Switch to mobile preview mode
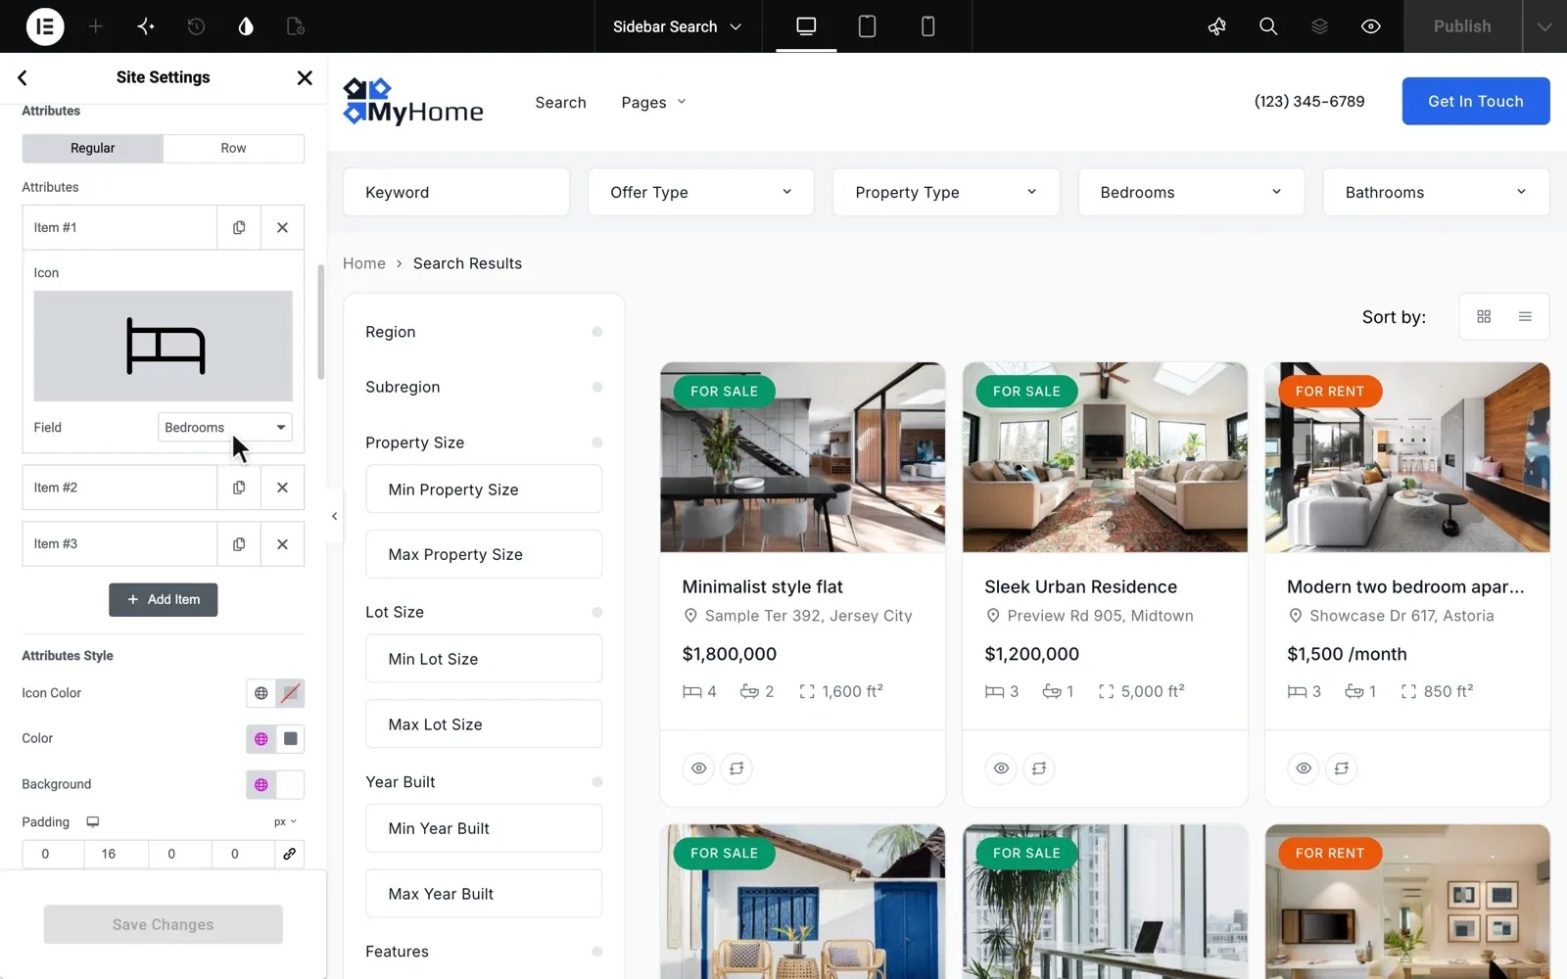The height and width of the screenshot is (979, 1567). coord(927,26)
